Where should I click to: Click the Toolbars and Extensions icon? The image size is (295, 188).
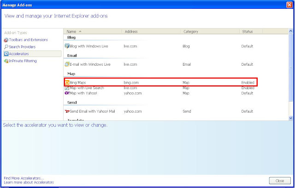point(6,40)
